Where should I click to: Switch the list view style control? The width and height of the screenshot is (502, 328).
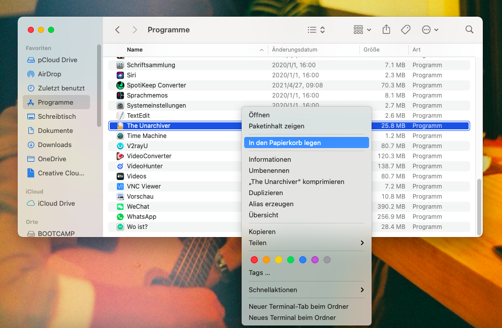pos(316,30)
